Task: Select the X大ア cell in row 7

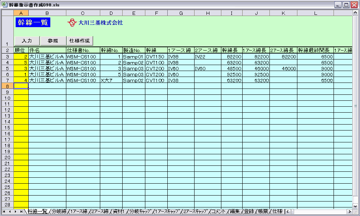Action: pos(111,80)
